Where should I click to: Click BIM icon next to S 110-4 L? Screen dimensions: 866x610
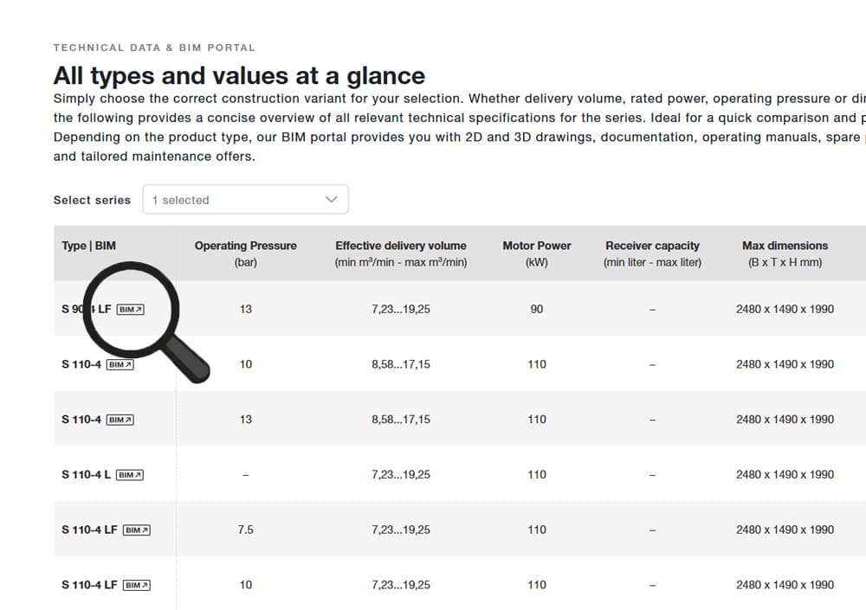pos(129,475)
